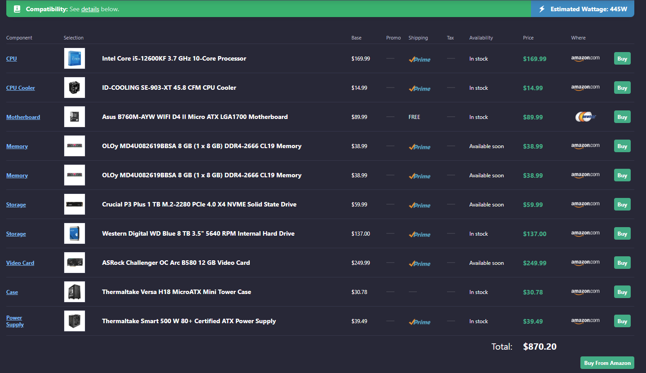This screenshot has height=373, width=646.
Task: Click the Amazon logo in the Video Card row
Action: [x=585, y=263]
